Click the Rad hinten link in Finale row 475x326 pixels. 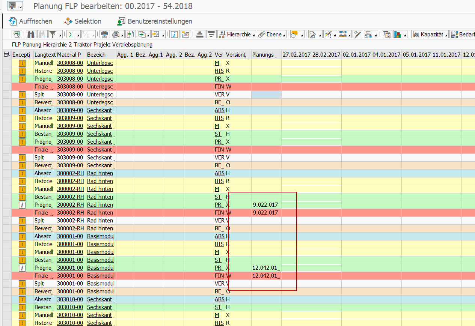(100, 213)
